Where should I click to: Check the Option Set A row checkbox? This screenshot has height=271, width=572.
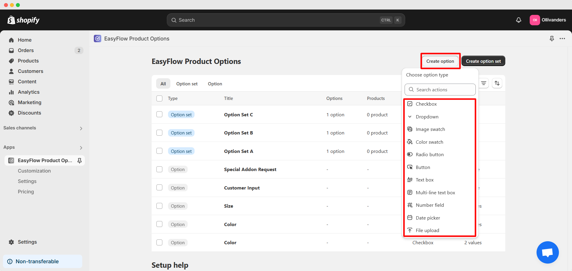click(159, 151)
